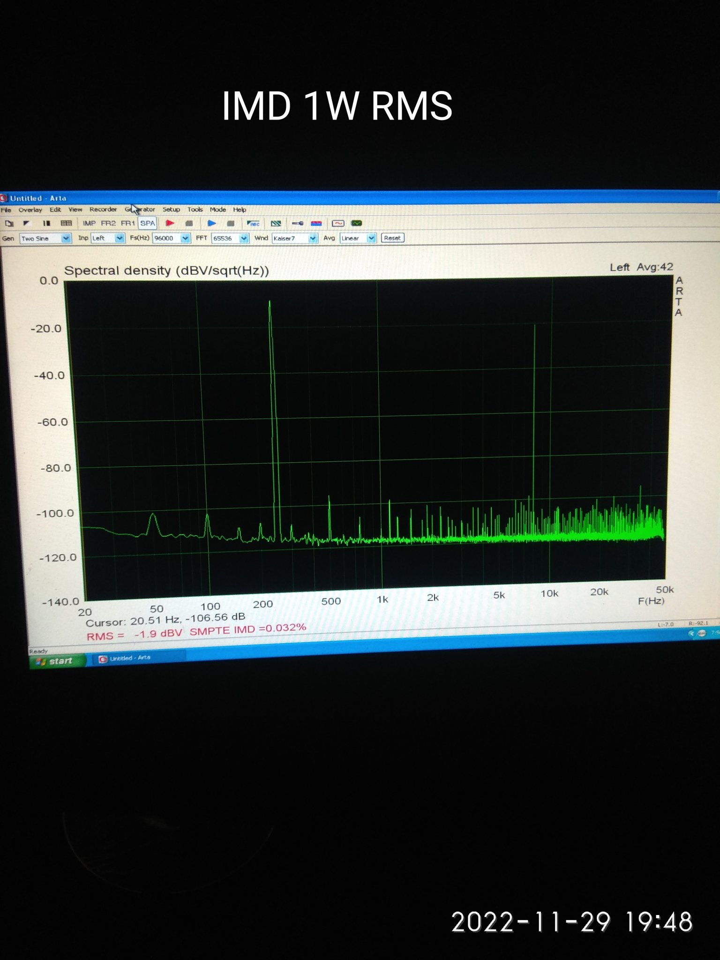Click the Spectral density graph title
This screenshot has width=720, height=960.
166,271
